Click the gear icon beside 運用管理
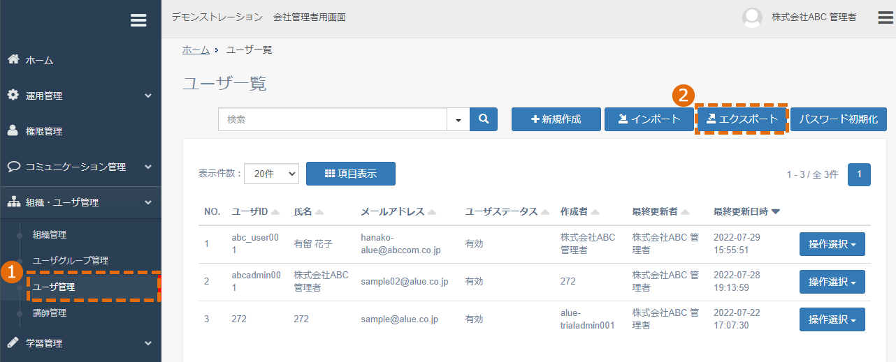The image size is (896, 362). tap(13, 95)
